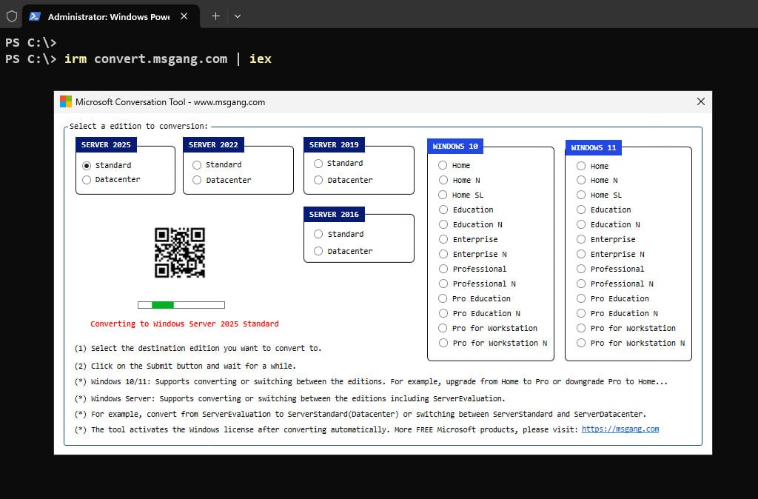Choose Windows 10 Pro for Workstation

click(x=443, y=328)
